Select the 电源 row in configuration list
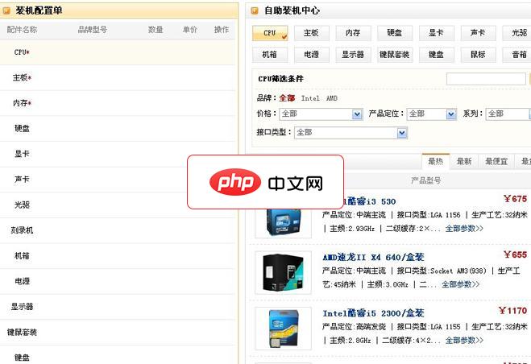The height and width of the screenshot is (364, 531). pyautogui.click(x=118, y=281)
